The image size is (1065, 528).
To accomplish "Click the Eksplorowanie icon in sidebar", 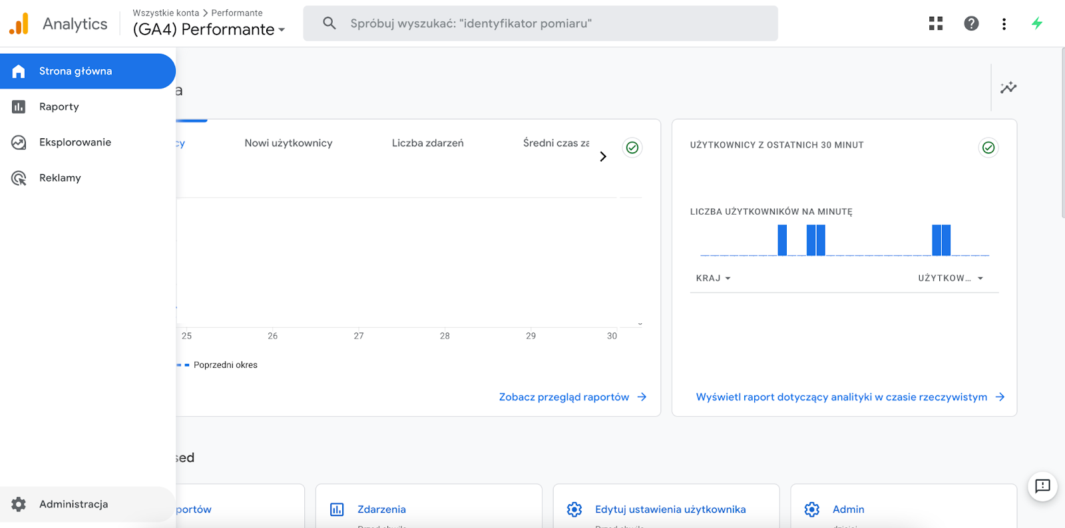I will point(19,142).
